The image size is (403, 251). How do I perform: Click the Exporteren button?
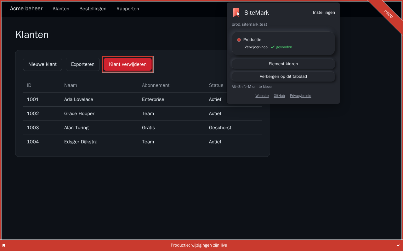coord(83,64)
